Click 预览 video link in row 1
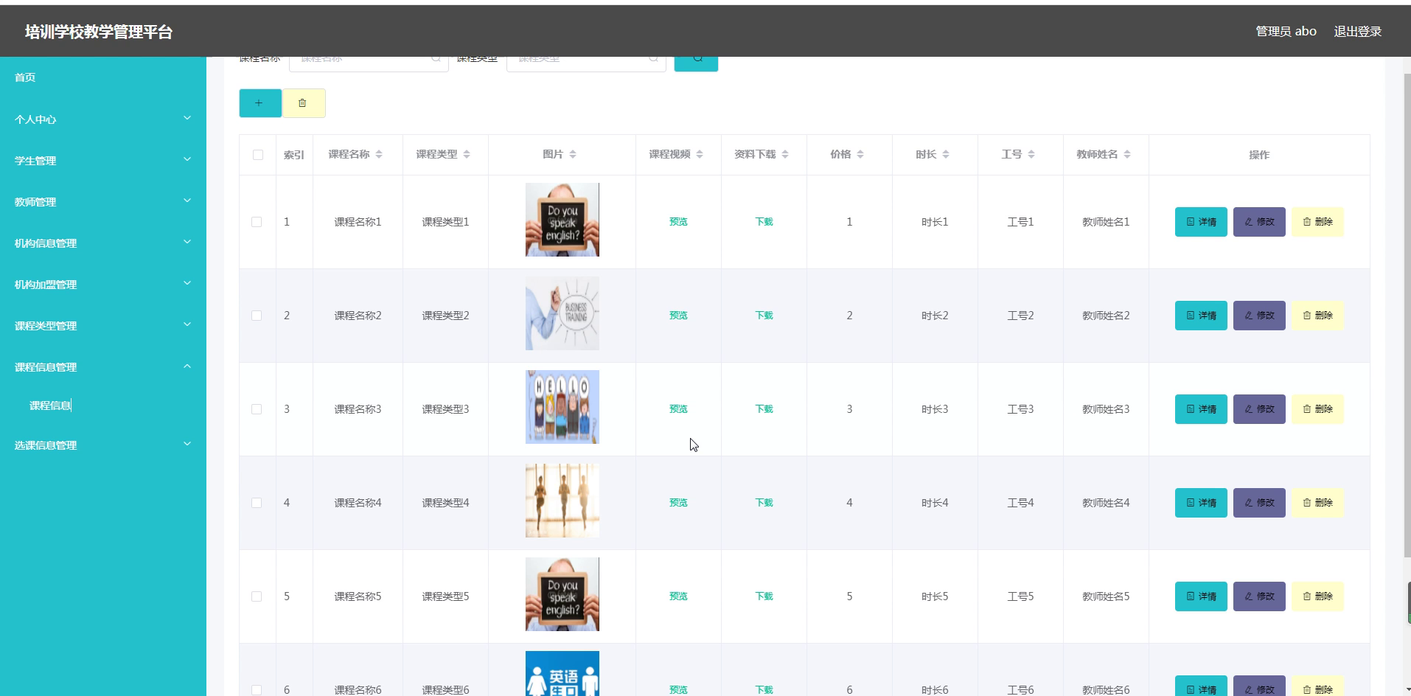The width and height of the screenshot is (1411, 696). (678, 222)
